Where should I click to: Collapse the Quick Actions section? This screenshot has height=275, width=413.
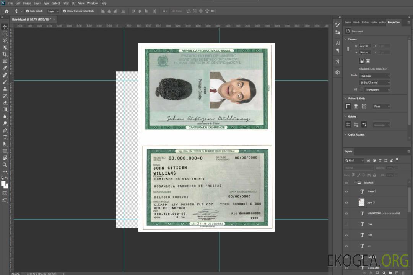346,134
